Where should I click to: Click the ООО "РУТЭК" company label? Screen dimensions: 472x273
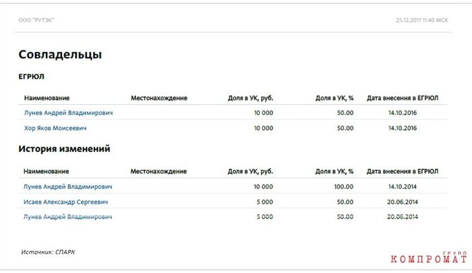tap(36, 20)
